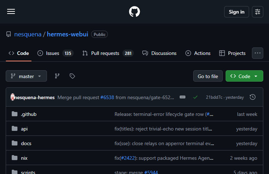Image resolution: width=269 pixels, height=174 pixels.
Task: Click the Public visibility badge
Action: coord(100,34)
